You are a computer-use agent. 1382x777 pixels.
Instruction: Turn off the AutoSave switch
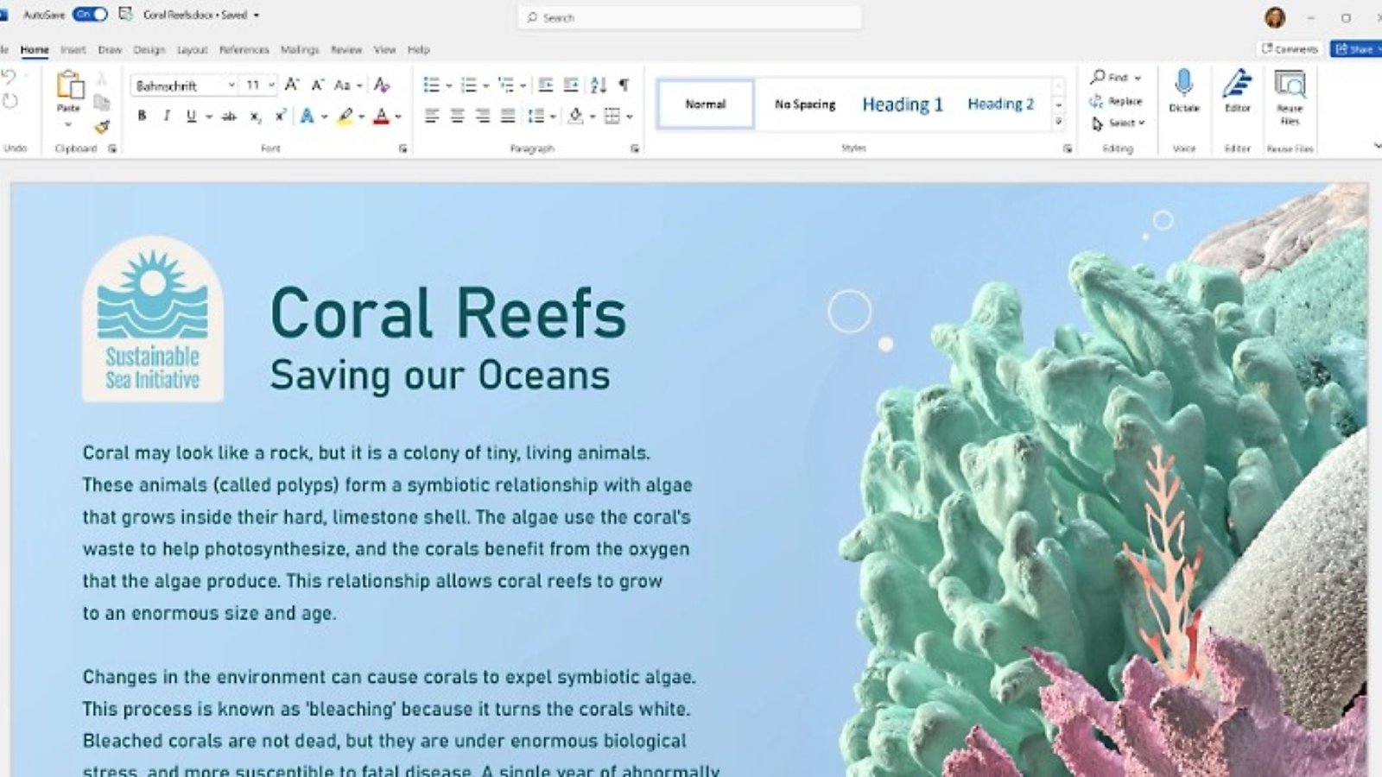pyautogui.click(x=90, y=15)
